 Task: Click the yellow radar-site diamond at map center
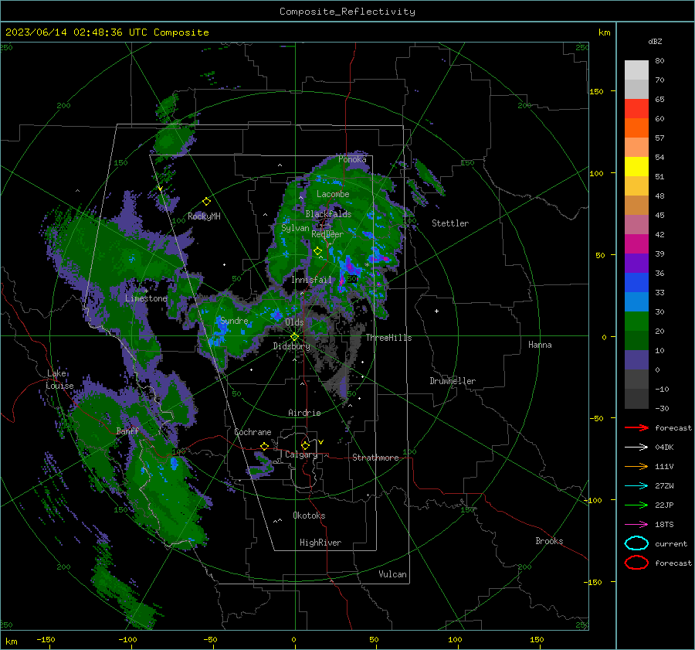click(295, 337)
